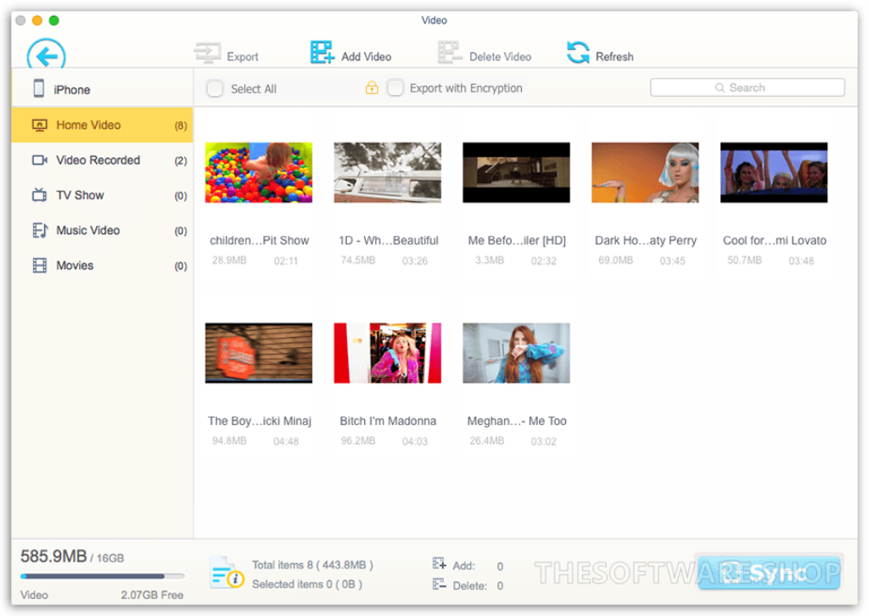869x616 pixels.
Task: Click the title 'Bitch I'm Madonna'
Action: click(388, 421)
